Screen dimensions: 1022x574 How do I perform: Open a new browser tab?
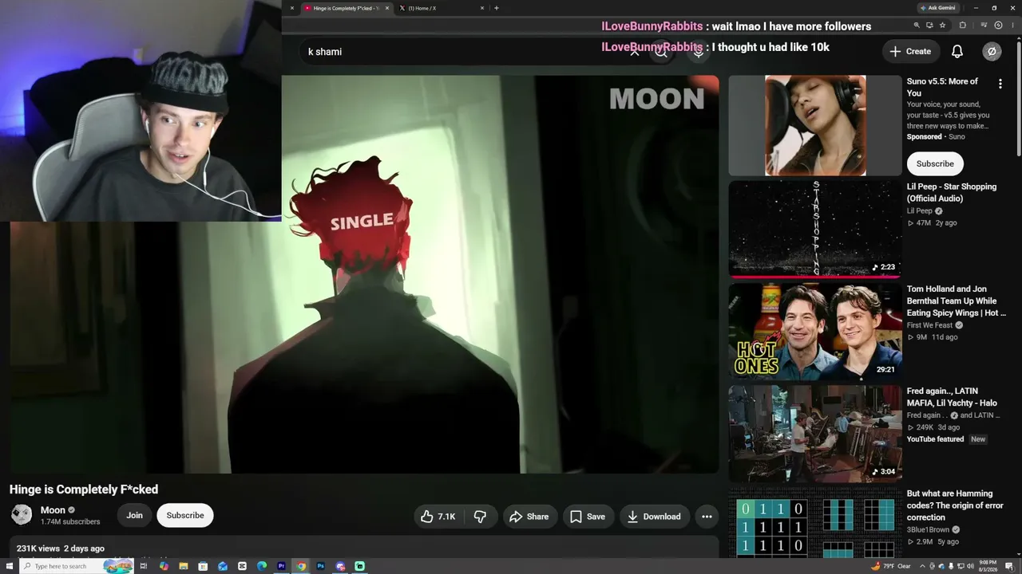[x=497, y=8]
